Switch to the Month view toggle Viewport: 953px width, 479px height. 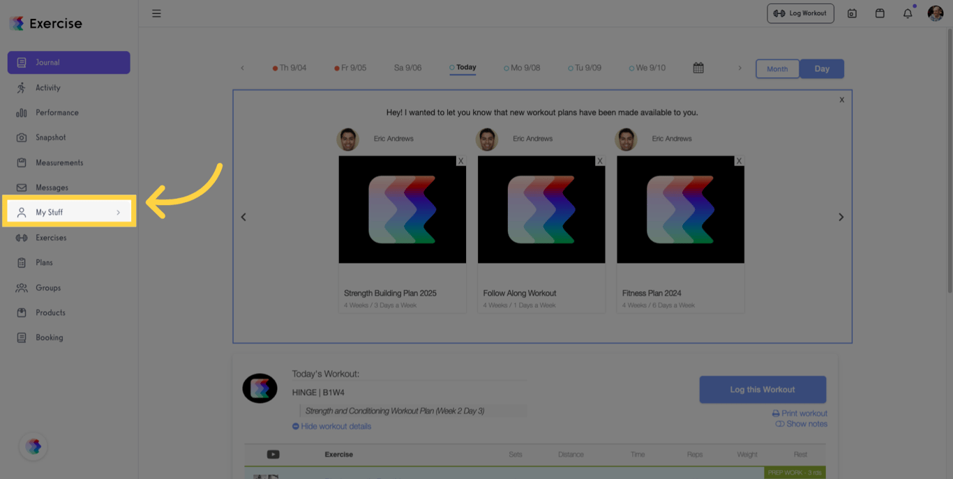(x=777, y=69)
